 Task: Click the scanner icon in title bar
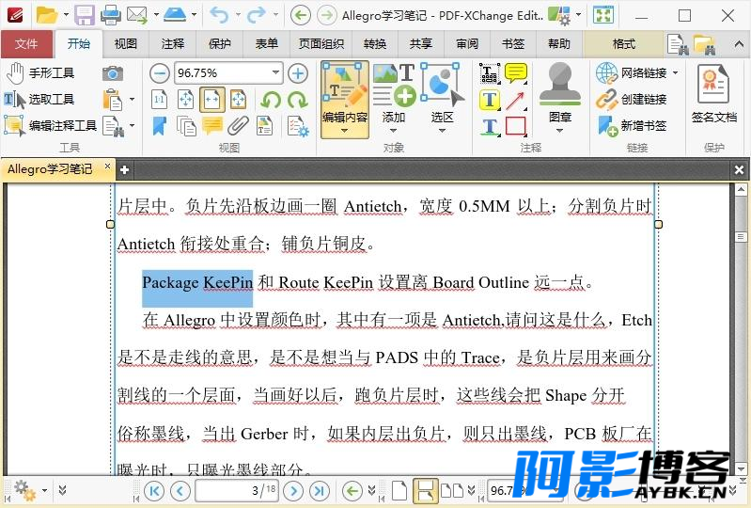(175, 15)
